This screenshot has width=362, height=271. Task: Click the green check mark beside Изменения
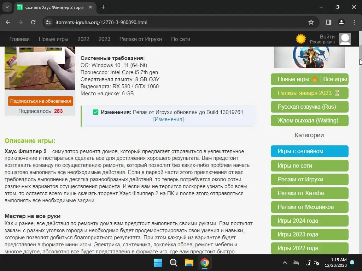coord(95,112)
